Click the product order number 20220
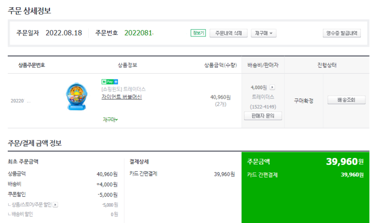 [17, 101]
